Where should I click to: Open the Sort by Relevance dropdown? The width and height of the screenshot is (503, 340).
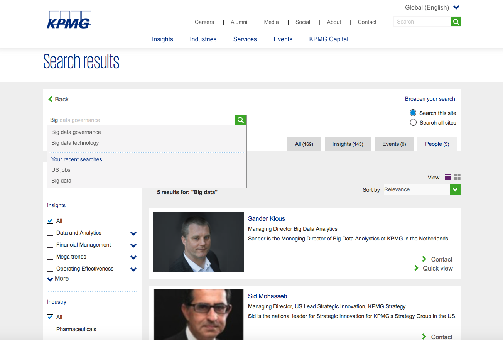(422, 189)
